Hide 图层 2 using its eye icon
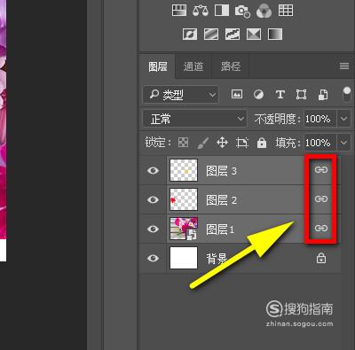The image size is (355, 350). coord(153,199)
